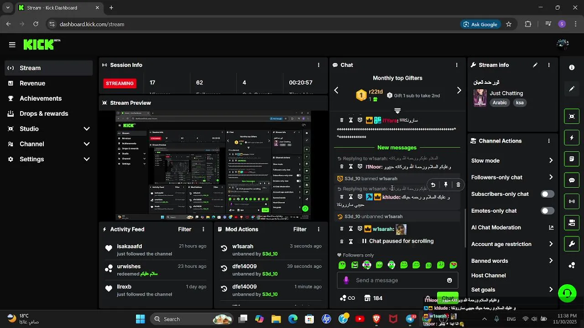Click the Send a message input field
Image resolution: width=584 pixels, height=328 pixels.
click(x=397, y=280)
